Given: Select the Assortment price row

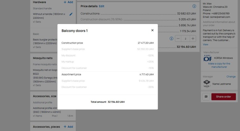Looking at the screenshot, I should (108, 74).
